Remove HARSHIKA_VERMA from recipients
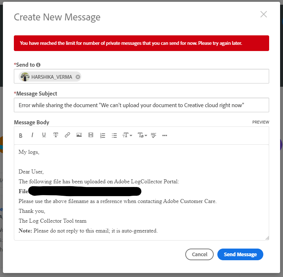This screenshot has height=277, width=283. 78,77
